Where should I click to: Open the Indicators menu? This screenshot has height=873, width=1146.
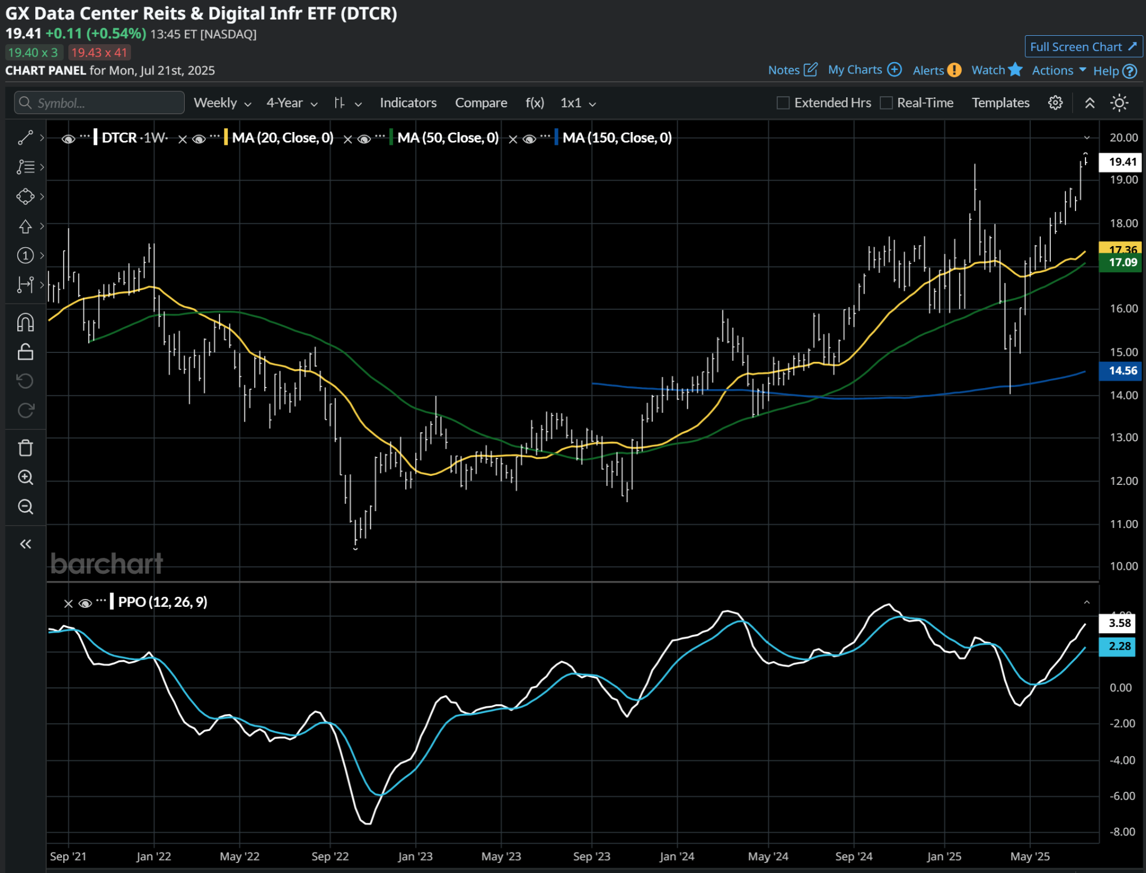(x=408, y=103)
